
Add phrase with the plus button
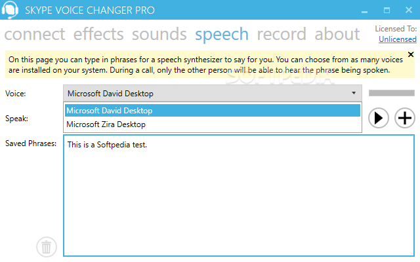click(404, 118)
